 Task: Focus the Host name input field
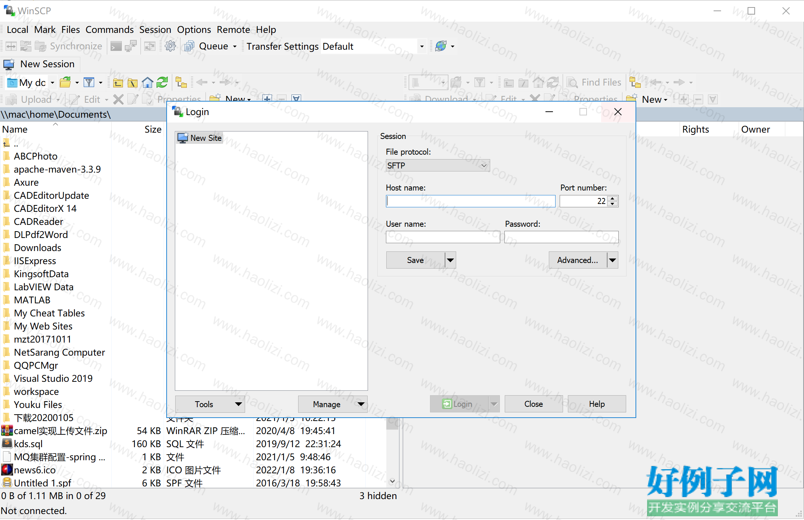[x=471, y=201]
